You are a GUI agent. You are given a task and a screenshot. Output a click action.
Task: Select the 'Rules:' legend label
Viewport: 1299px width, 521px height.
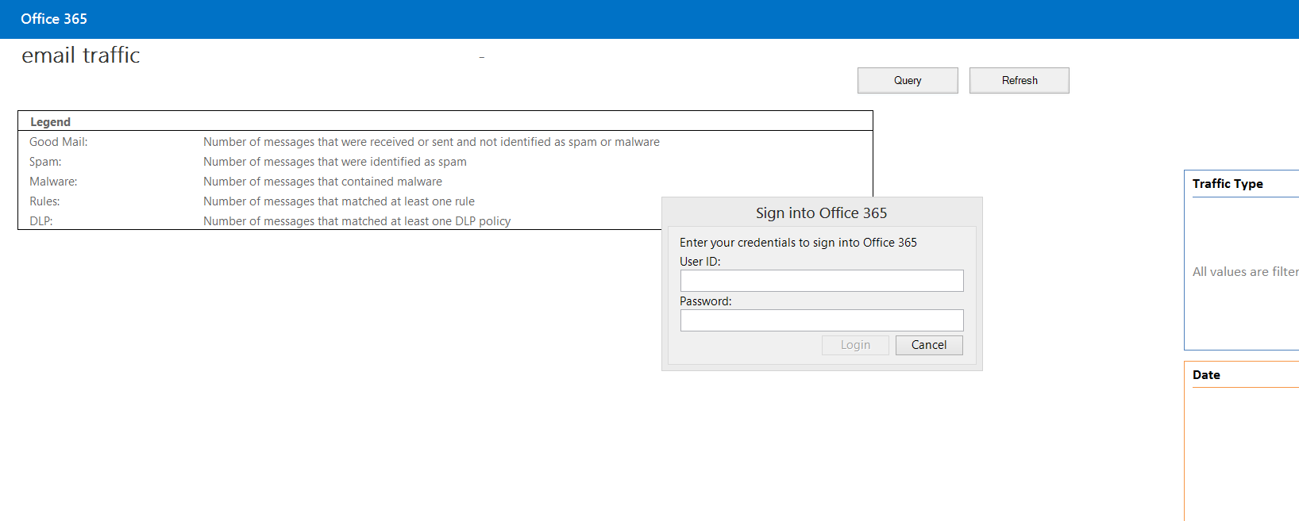pos(44,201)
